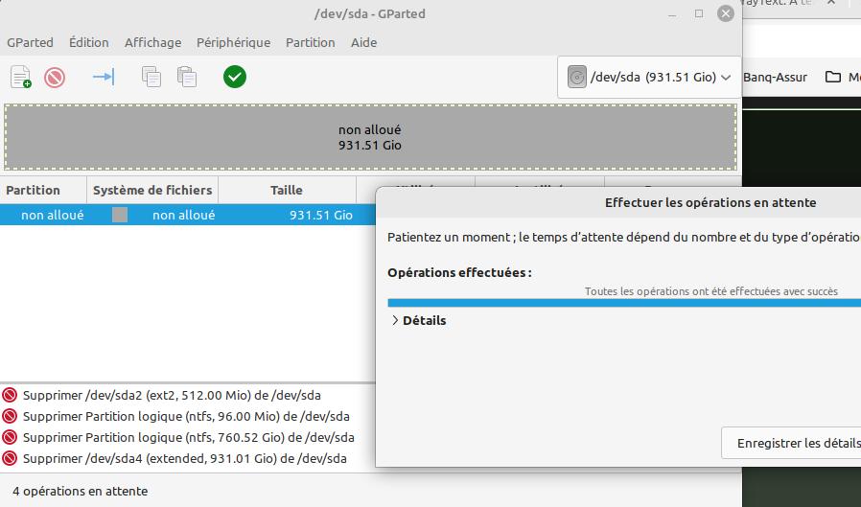The height and width of the screenshot is (507, 861).
Task: Click the new partition toolbar icon
Action: (x=21, y=77)
